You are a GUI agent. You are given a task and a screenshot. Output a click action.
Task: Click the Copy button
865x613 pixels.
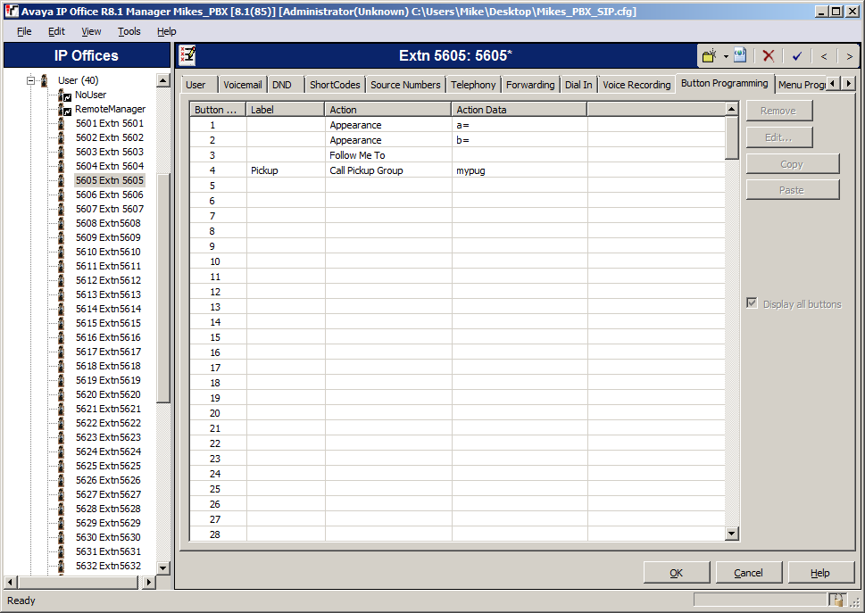792,164
